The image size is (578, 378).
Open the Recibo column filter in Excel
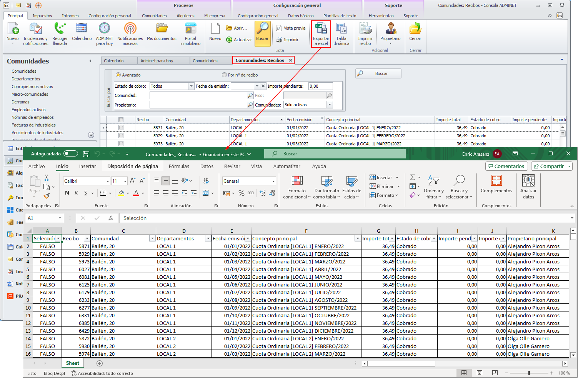tap(87, 239)
